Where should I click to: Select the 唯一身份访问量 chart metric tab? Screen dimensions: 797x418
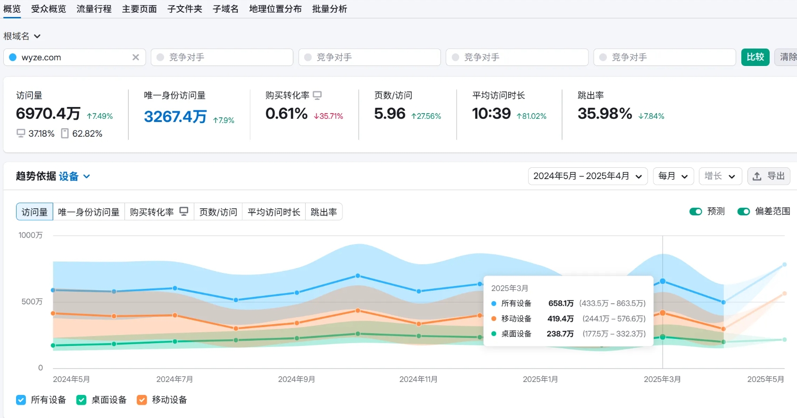89,212
